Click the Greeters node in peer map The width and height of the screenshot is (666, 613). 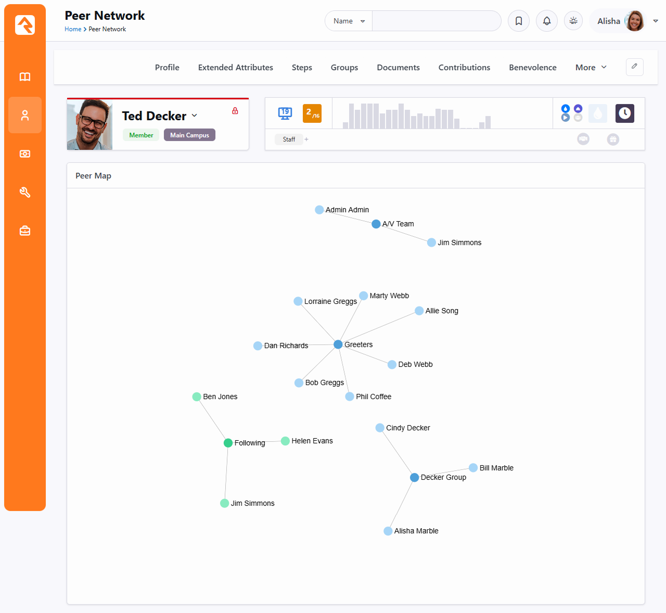[x=338, y=344]
